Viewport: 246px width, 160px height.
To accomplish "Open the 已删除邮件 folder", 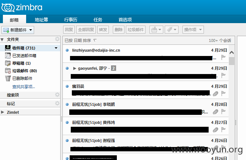I will tap(22, 78).
